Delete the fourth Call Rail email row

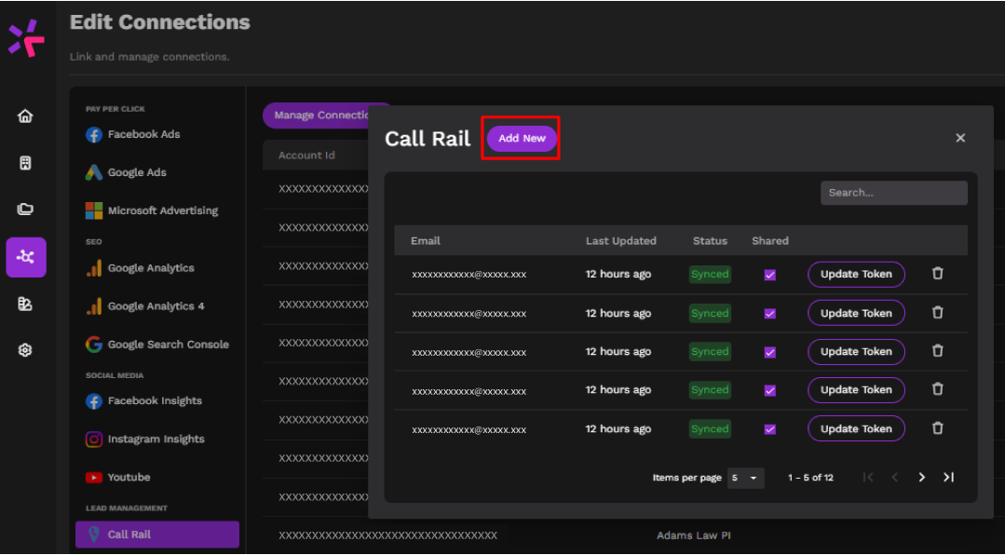coord(937,389)
